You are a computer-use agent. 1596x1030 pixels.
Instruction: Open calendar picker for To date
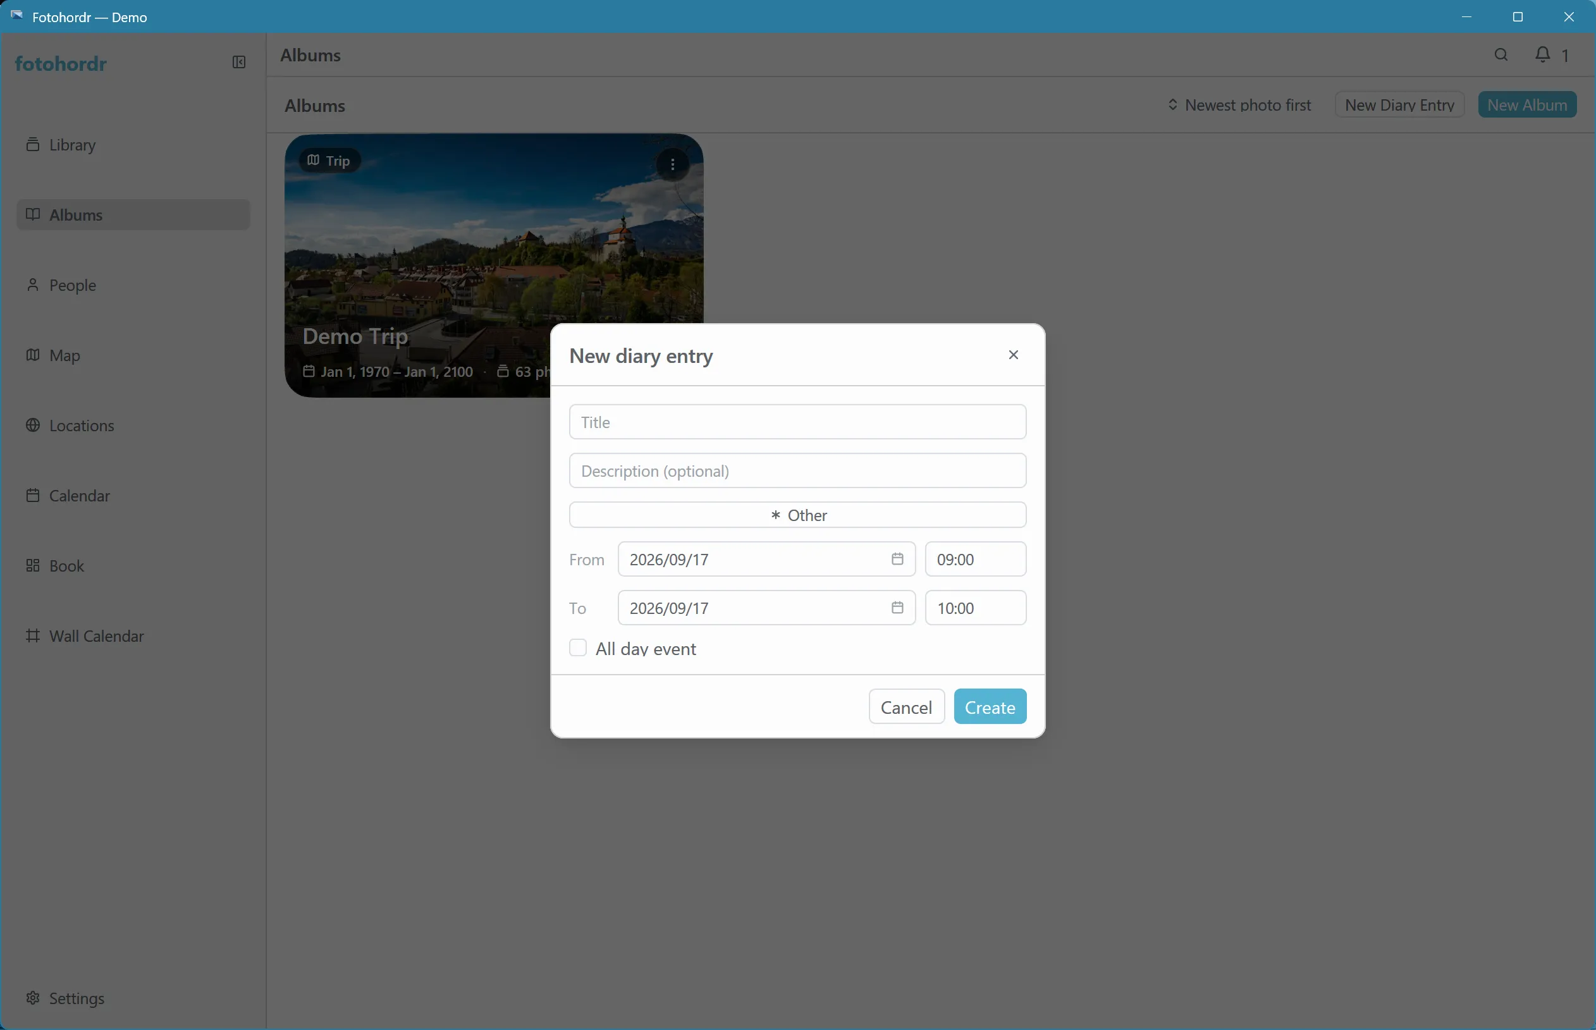[x=897, y=607]
